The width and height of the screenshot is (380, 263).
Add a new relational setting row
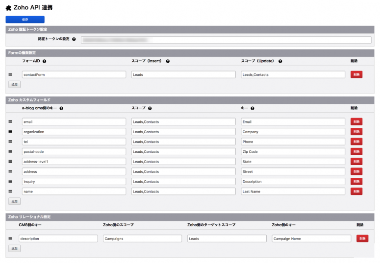pyautogui.click(x=14, y=249)
